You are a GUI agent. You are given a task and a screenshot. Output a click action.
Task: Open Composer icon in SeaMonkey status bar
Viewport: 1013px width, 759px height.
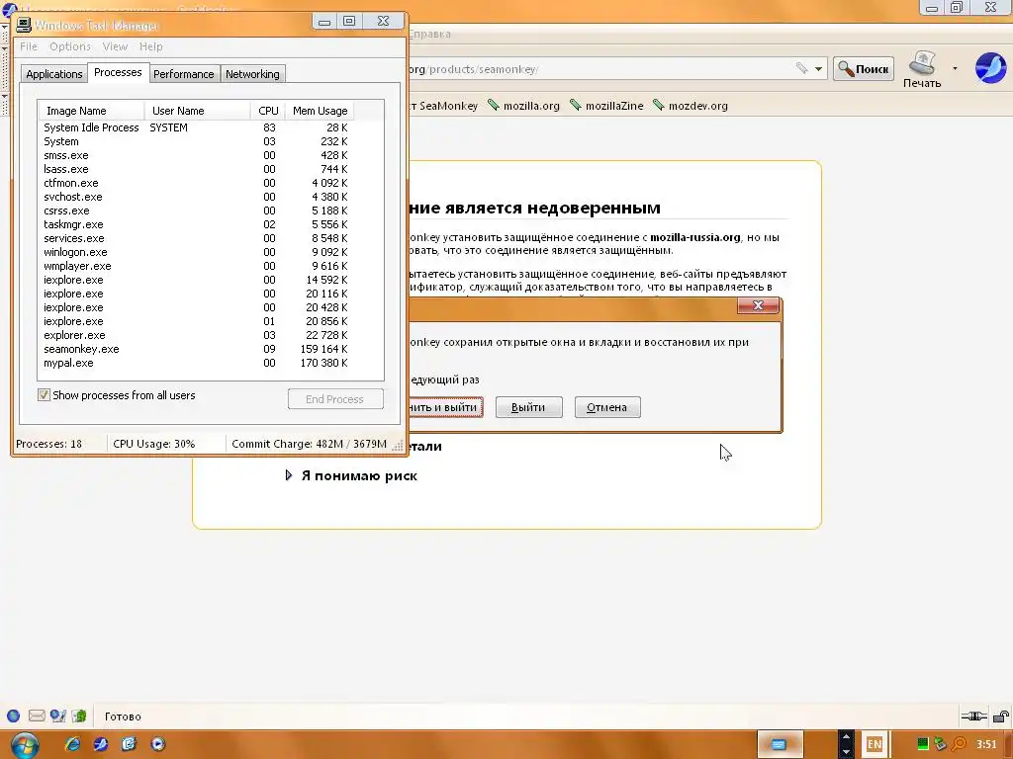tap(58, 716)
